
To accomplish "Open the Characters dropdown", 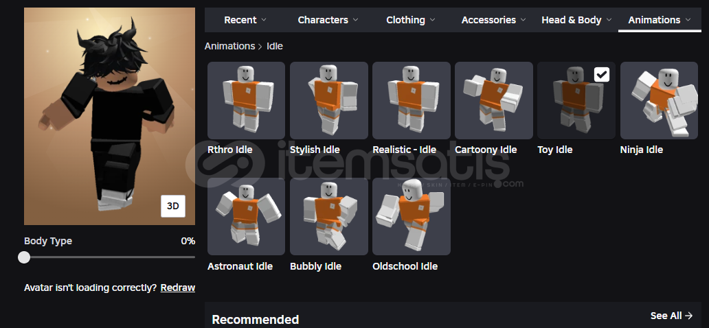I will click(328, 20).
